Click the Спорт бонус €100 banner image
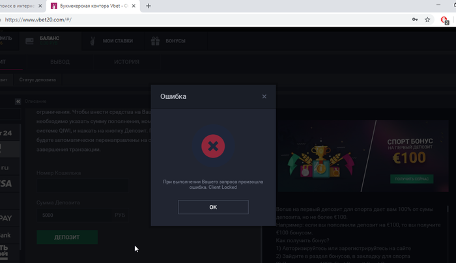456x263 pixels. click(x=362, y=156)
